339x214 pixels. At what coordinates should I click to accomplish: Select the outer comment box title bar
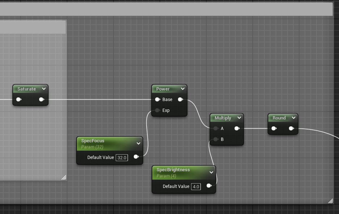(x=166, y=9)
